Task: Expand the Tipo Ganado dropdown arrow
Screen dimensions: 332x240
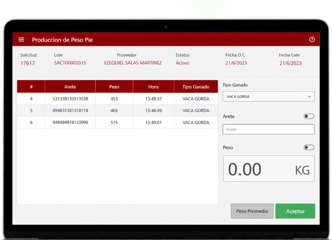Action: coord(309,96)
